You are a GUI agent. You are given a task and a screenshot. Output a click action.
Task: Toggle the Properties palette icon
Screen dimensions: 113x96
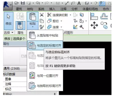[x=20, y=25]
